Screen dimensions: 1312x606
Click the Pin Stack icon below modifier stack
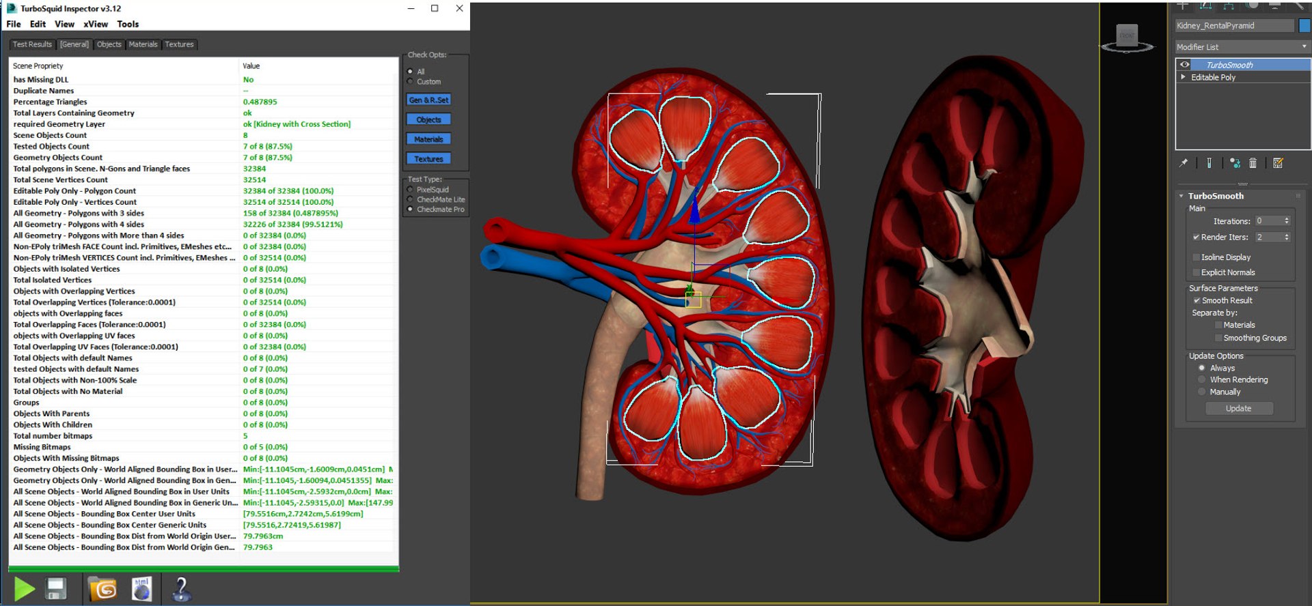pos(1184,163)
